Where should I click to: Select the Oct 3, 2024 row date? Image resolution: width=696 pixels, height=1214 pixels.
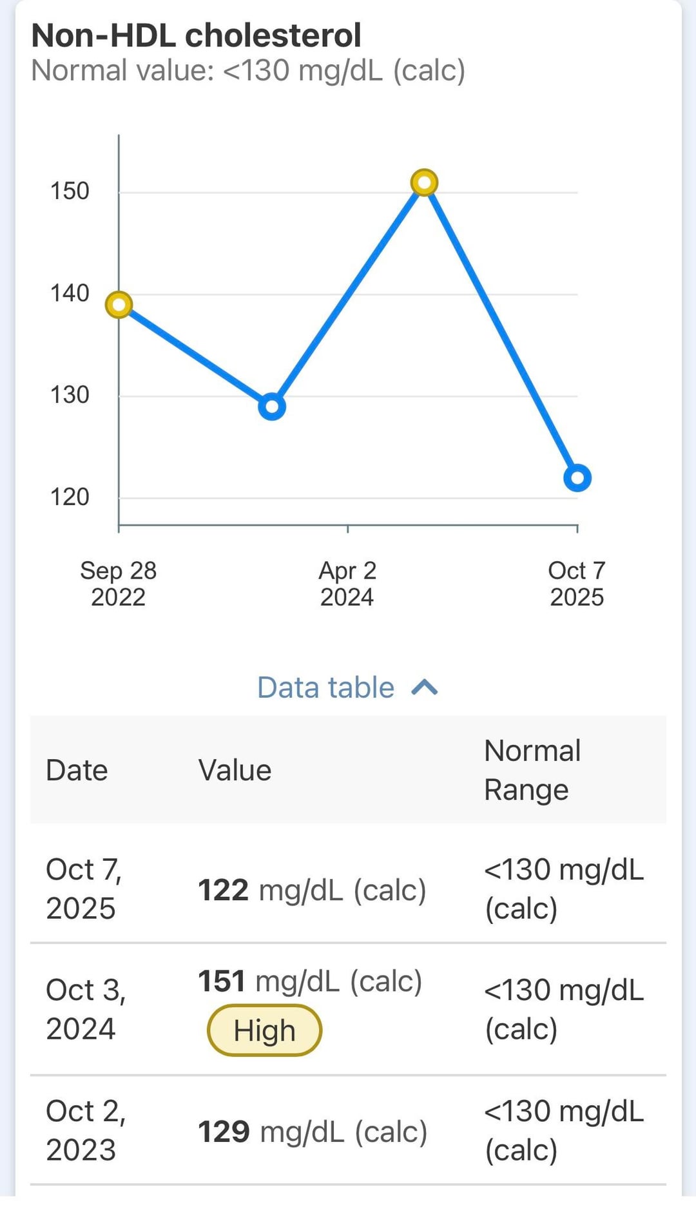tap(85, 1009)
